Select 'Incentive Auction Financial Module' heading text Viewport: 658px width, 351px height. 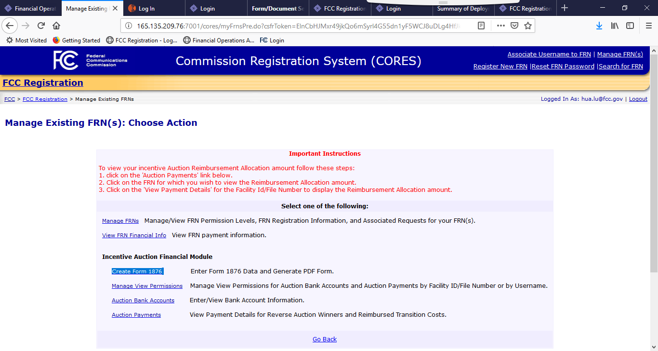point(157,256)
